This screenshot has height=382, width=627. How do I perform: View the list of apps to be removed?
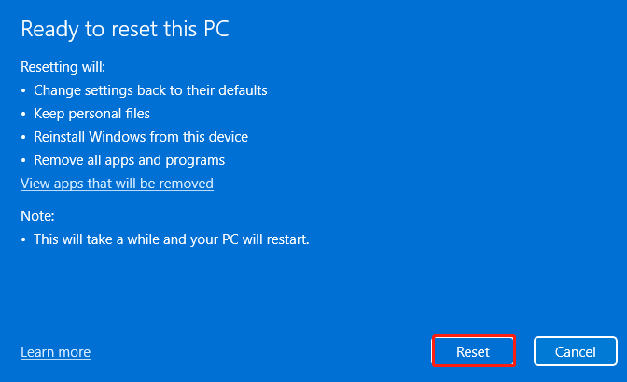(117, 184)
